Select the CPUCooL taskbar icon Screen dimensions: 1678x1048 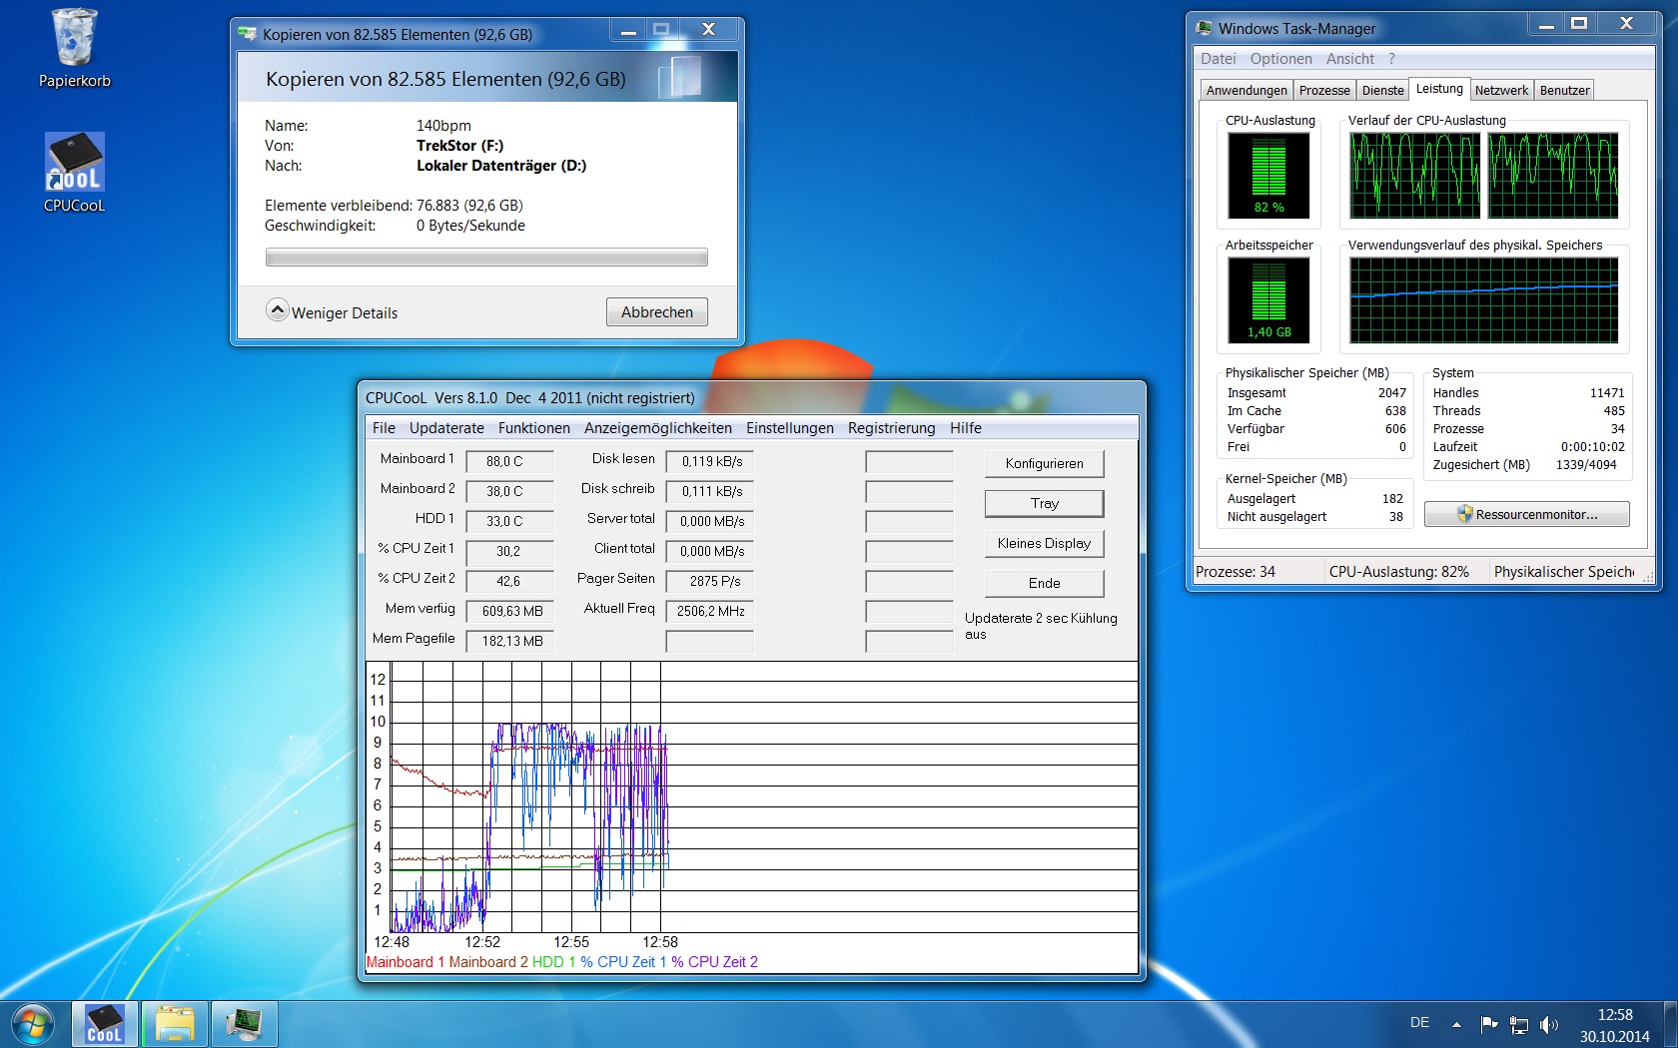(x=105, y=1024)
